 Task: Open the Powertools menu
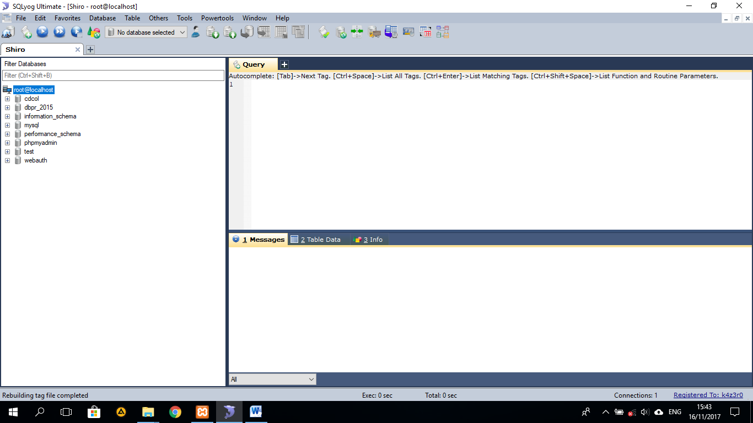[x=217, y=18]
